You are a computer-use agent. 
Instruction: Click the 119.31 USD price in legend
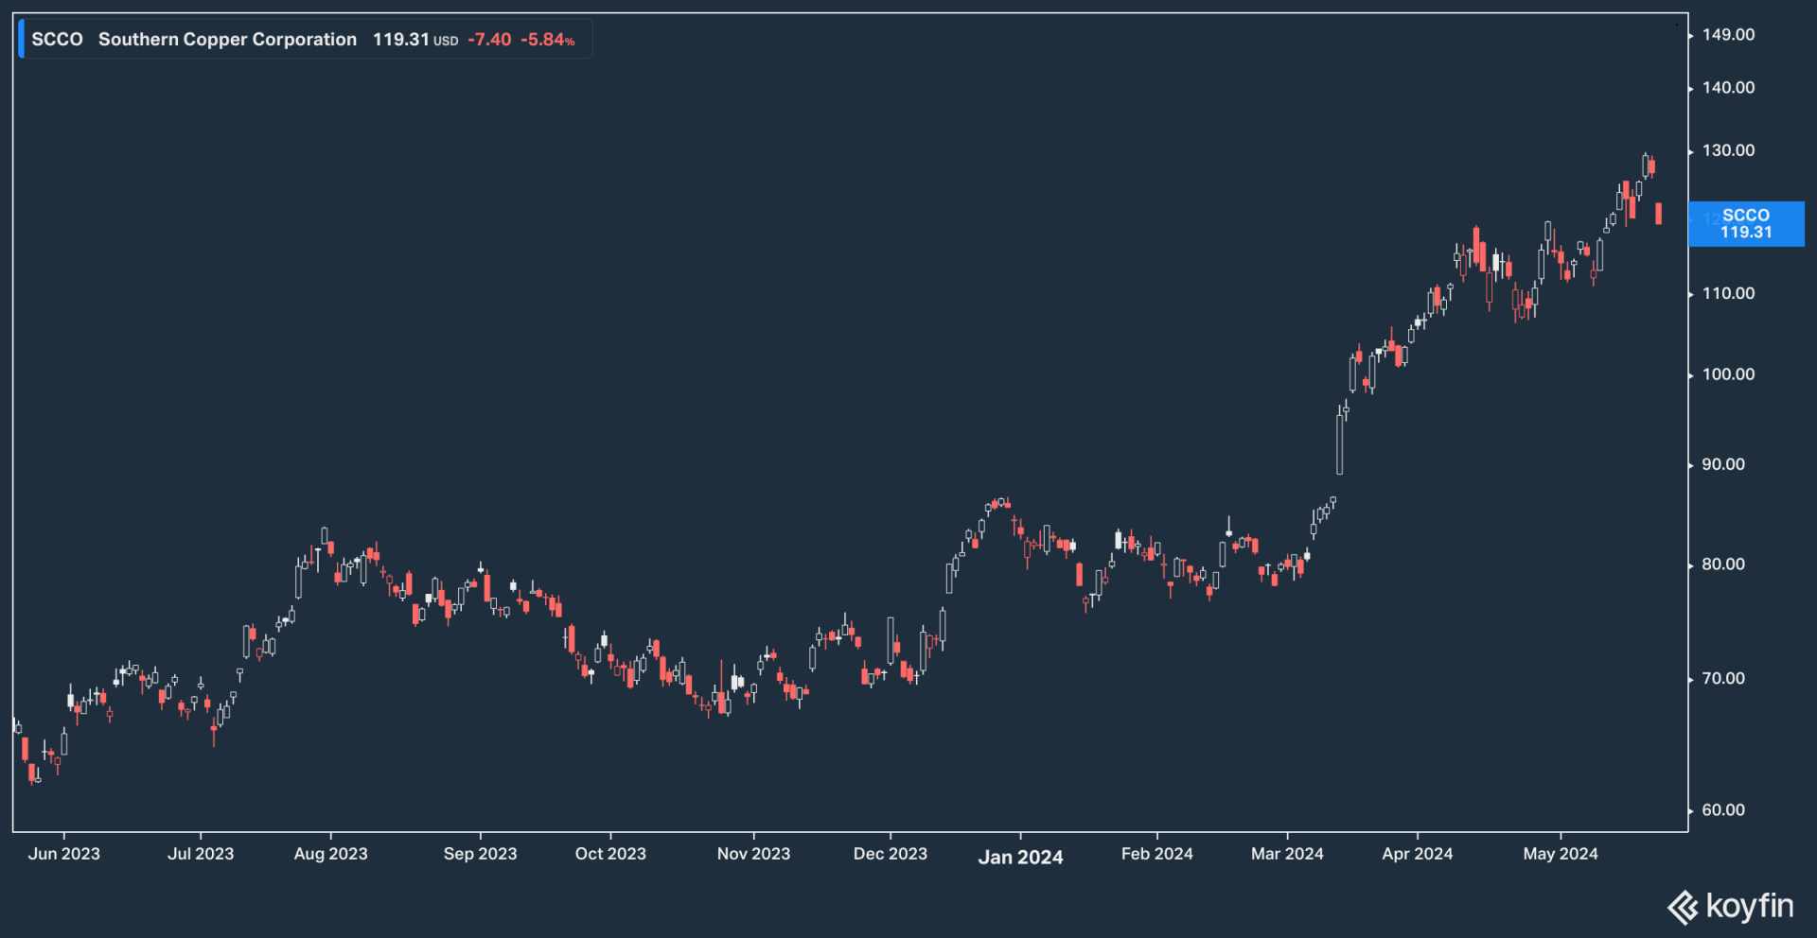point(415,40)
